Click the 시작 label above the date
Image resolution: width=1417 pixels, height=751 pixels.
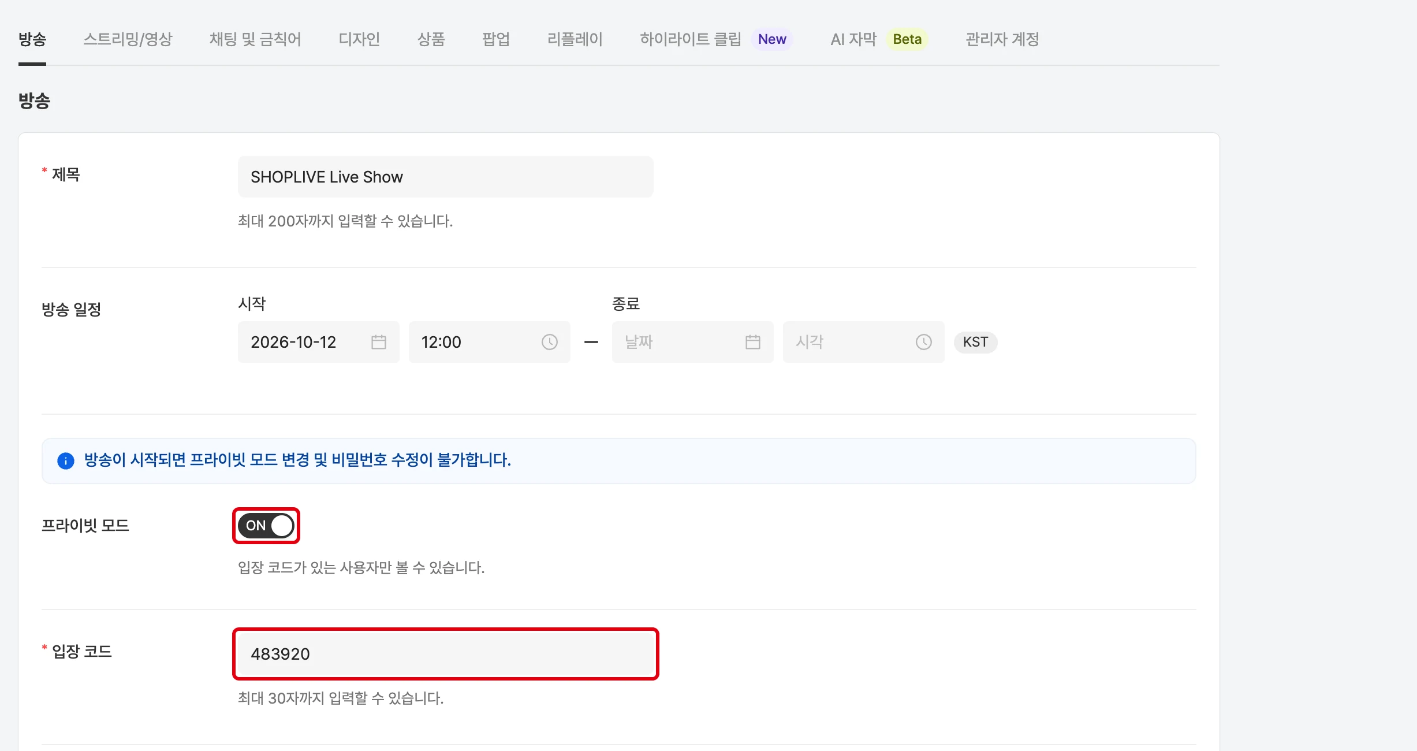(x=252, y=304)
